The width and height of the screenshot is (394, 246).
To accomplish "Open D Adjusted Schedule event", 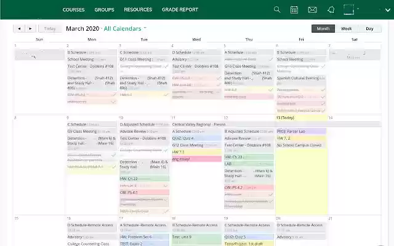I will coord(144,124).
